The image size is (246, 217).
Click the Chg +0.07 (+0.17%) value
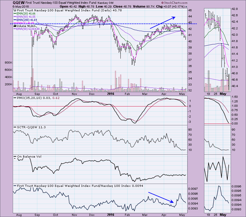(x=170, y=7)
